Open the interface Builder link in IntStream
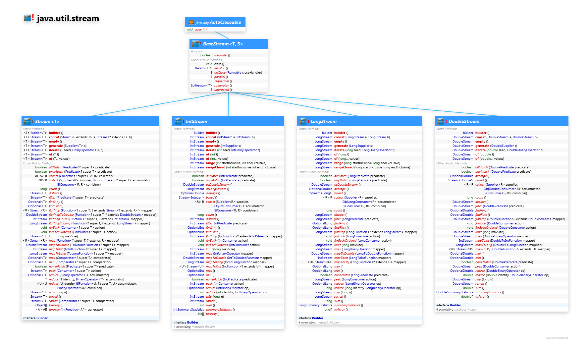This screenshot has width=587, height=353. point(192,323)
